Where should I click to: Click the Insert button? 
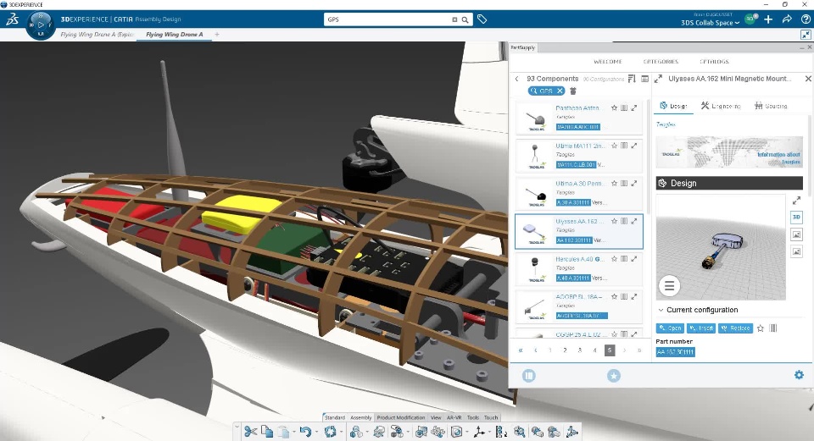pos(701,328)
